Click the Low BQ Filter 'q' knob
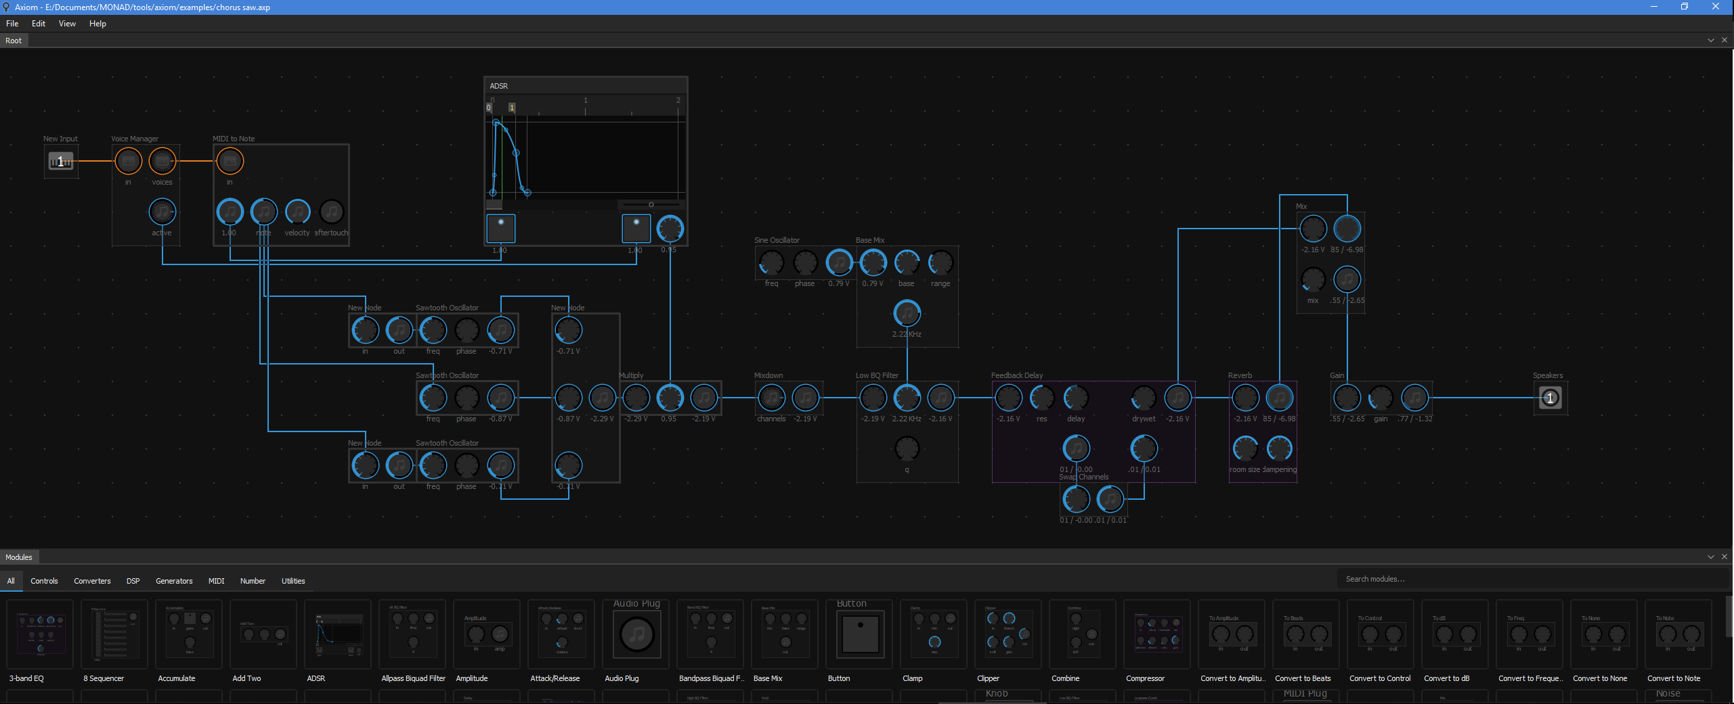1734x704 pixels. [907, 448]
